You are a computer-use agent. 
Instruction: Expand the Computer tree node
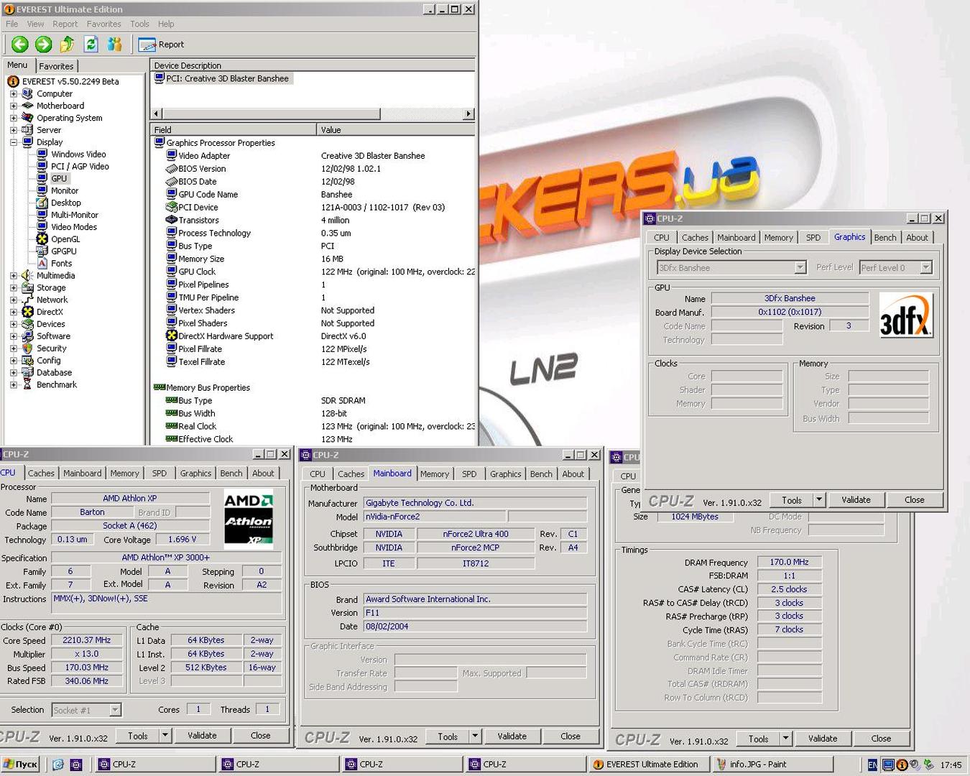click(x=13, y=94)
